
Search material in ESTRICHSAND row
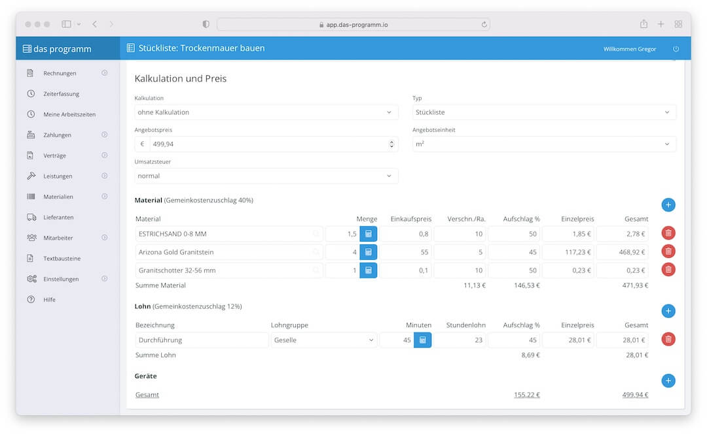[316, 234]
